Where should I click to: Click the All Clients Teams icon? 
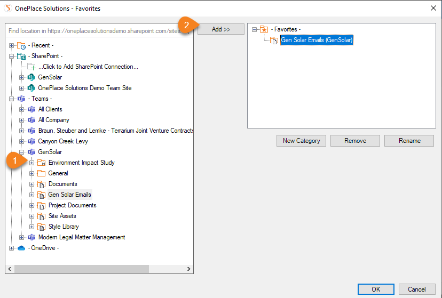coord(31,109)
